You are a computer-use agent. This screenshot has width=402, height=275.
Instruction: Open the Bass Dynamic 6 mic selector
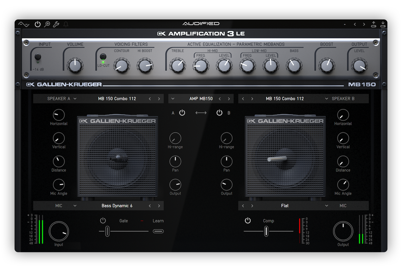(x=117, y=206)
